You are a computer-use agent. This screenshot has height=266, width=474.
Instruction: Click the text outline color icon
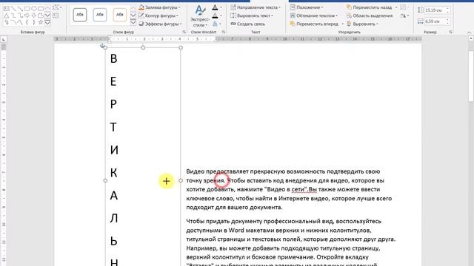[x=215, y=16]
